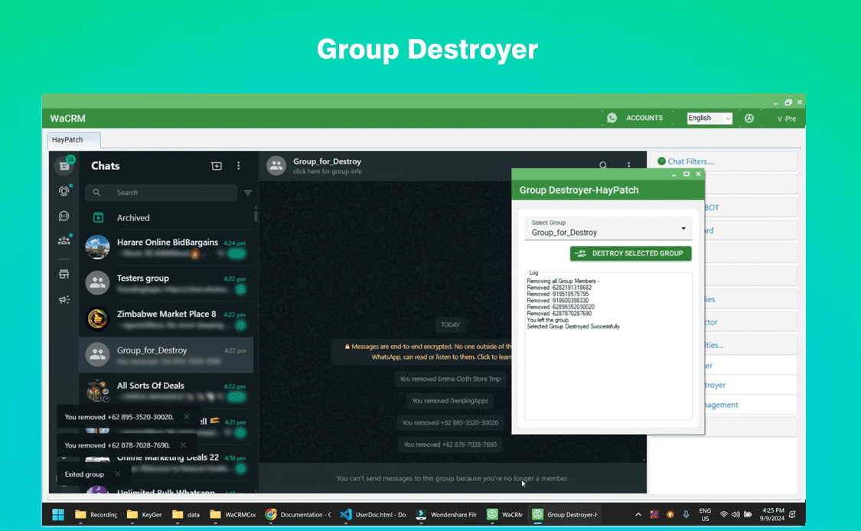
Task: Click the broadcast megaphone icon in sidebar
Action: (64, 299)
